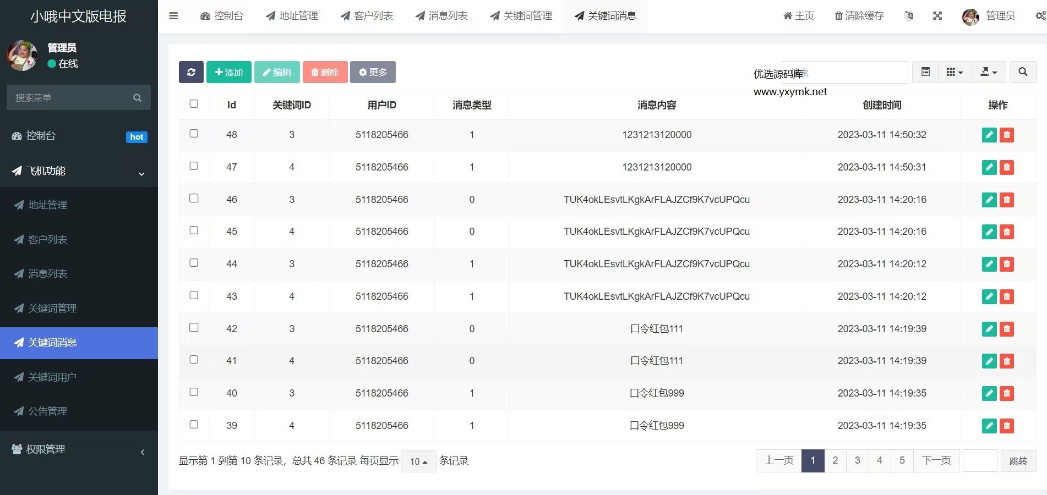Open 关键词用户 in sidebar
The height and width of the screenshot is (495, 1047).
coord(79,377)
